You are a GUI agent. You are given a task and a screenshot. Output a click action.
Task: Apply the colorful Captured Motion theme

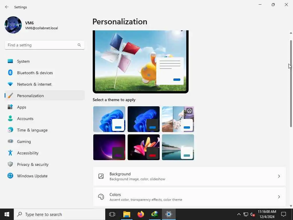click(x=144, y=147)
